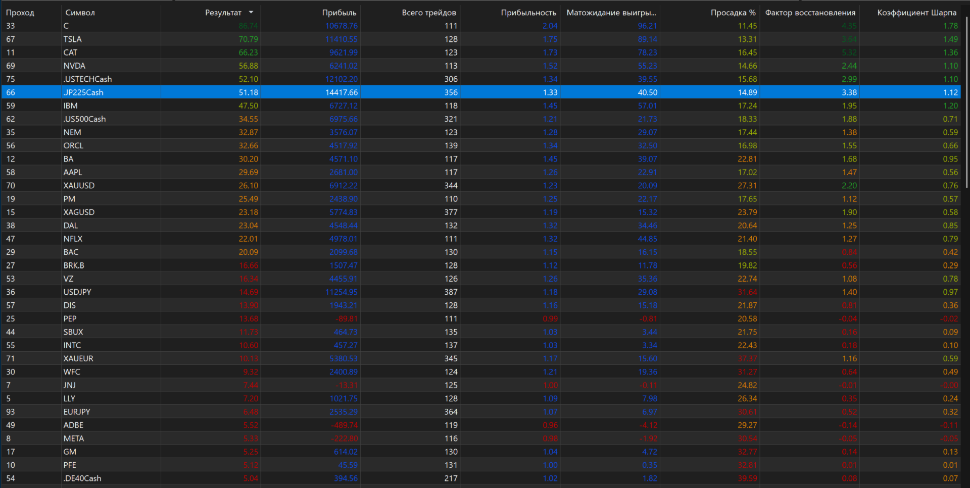Sort by the Матожидание выигрыша column header
Image resolution: width=970 pixels, height=488 pixels.
tap(611, 13)
